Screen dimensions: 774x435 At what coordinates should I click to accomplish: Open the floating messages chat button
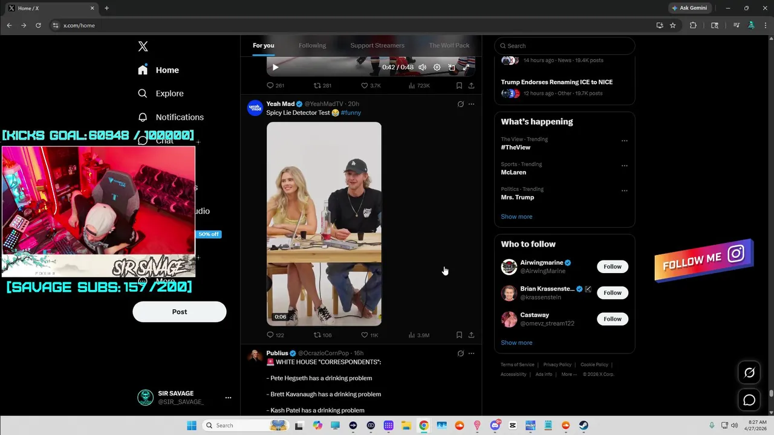(749, 400)
